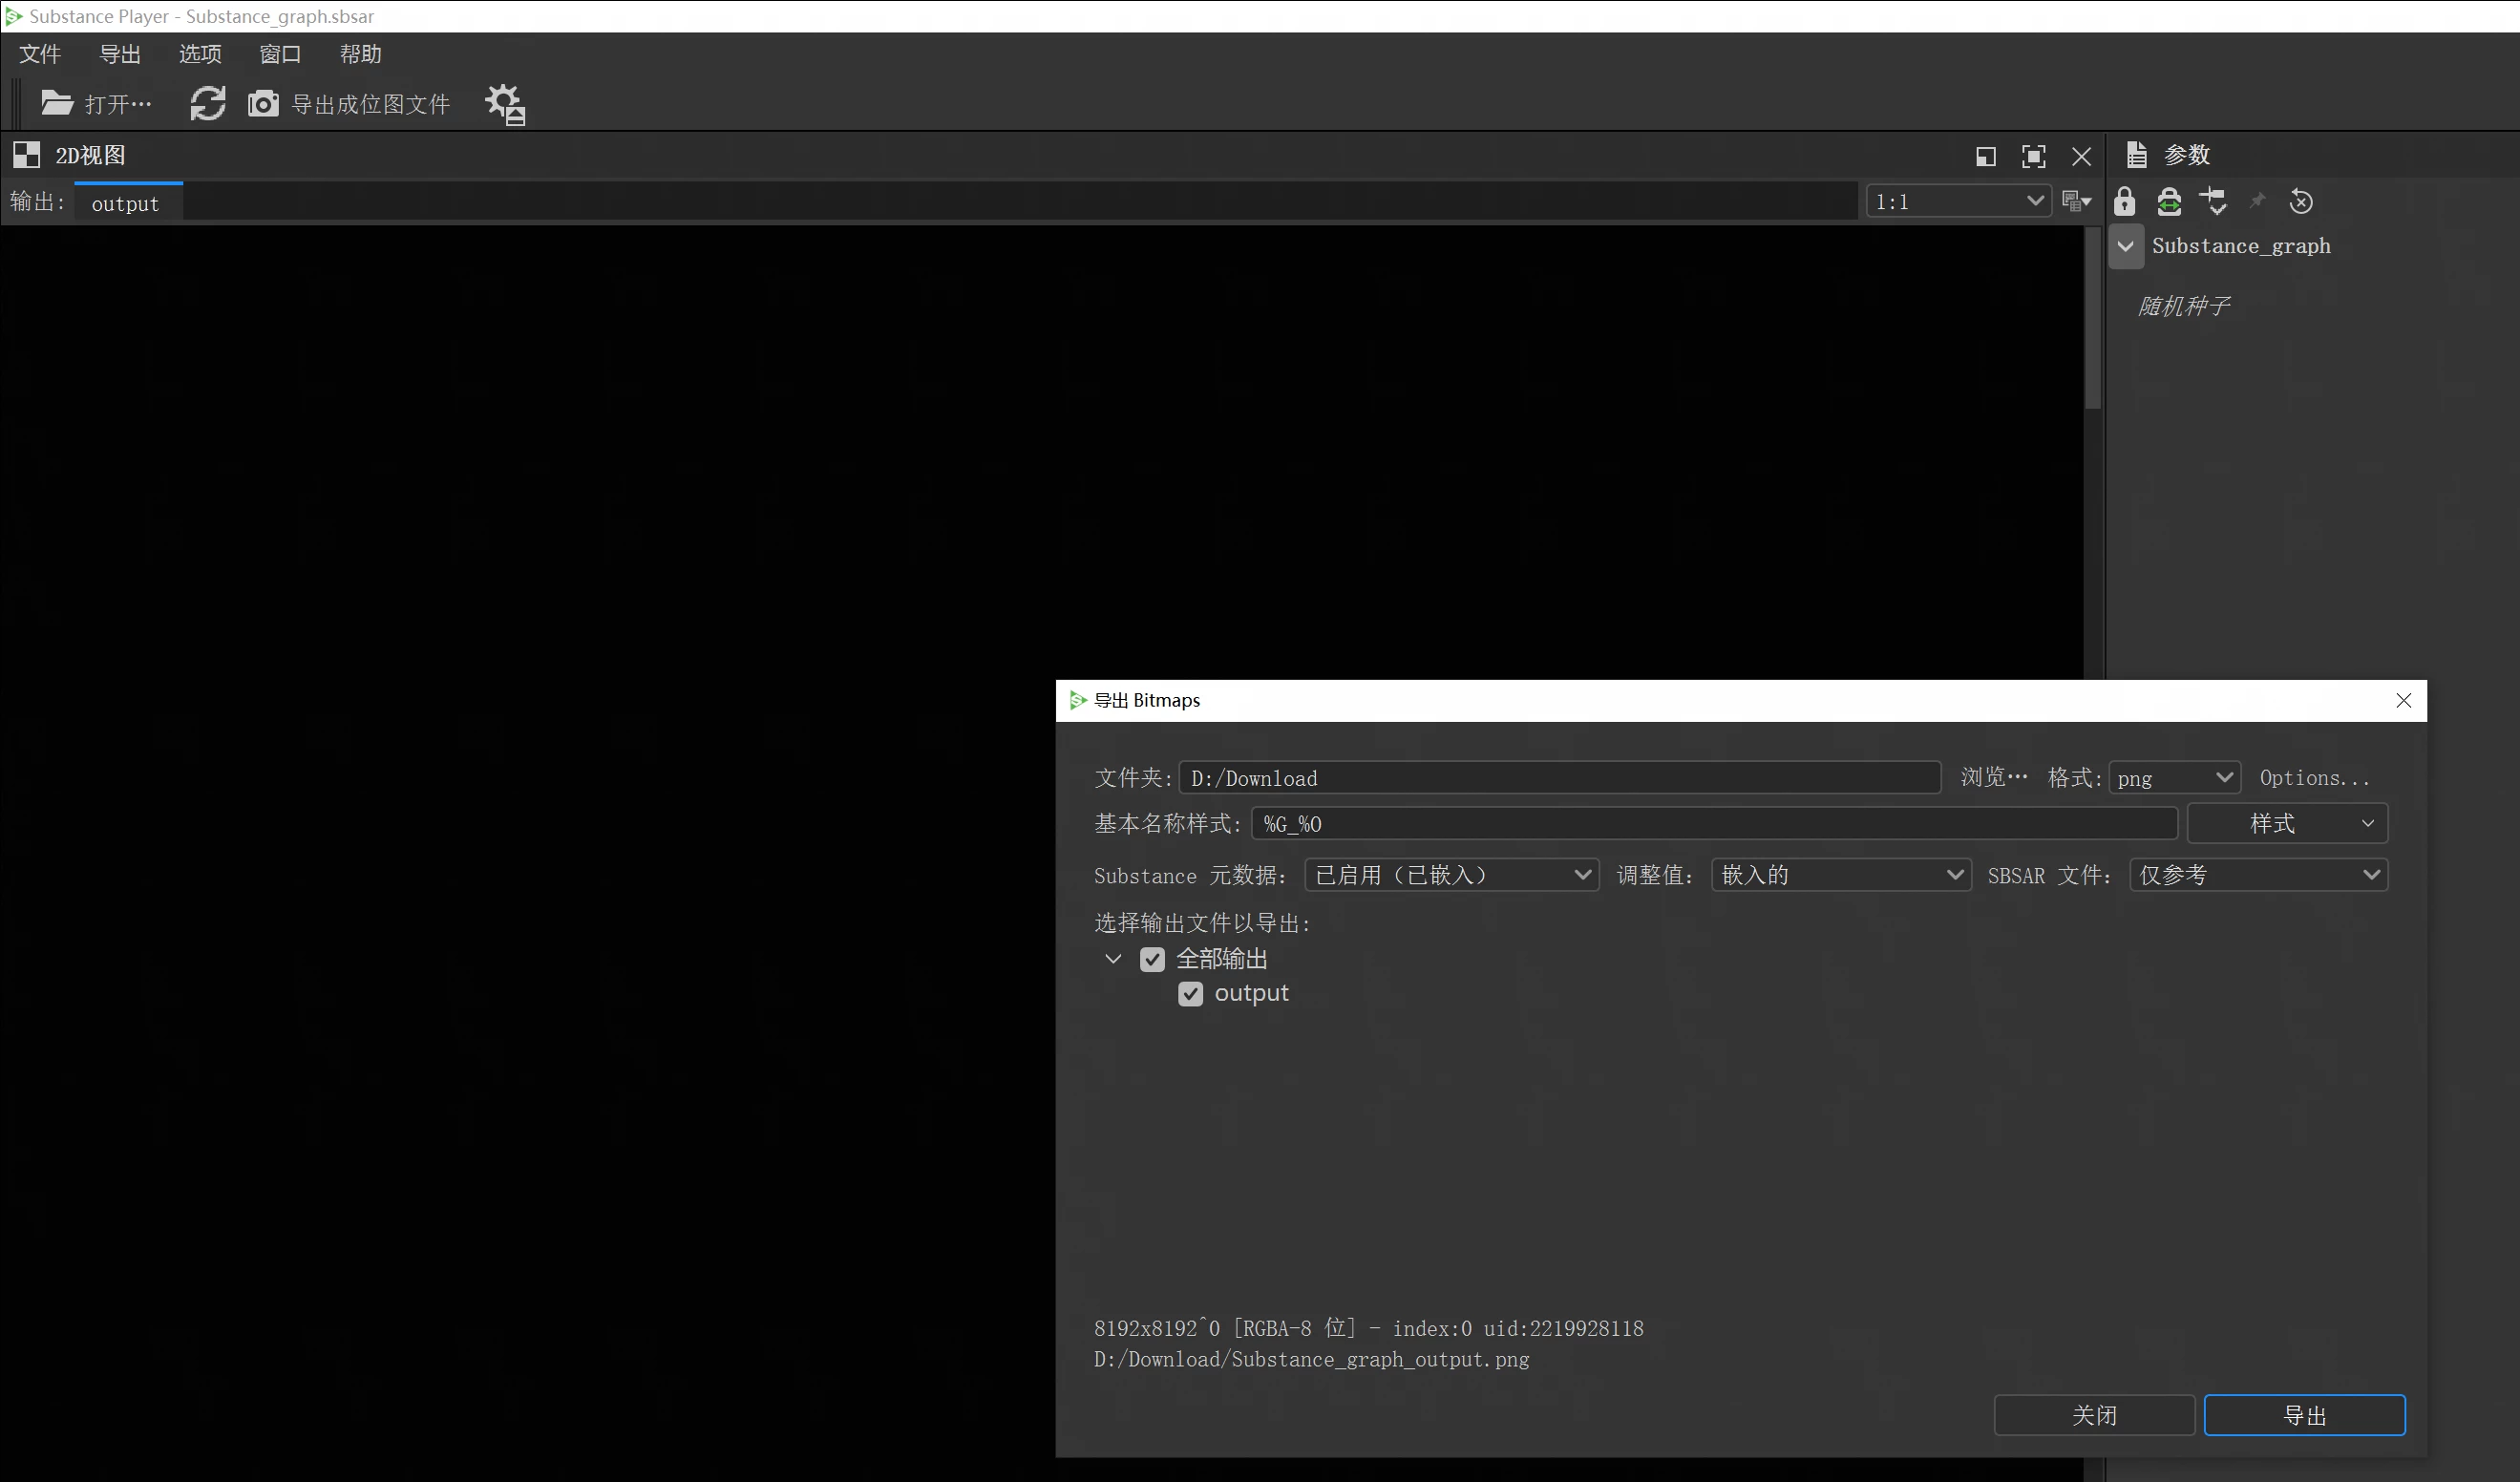
Task: Click the reset parameters circular arrow icon
Action: pyautogui.click(x=2300, y=202)
